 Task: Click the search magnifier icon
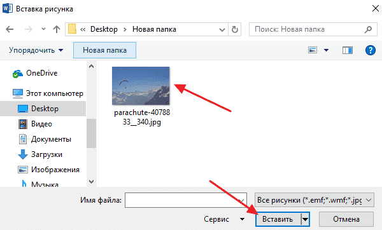pyautogui.click(x=369, y=29)
